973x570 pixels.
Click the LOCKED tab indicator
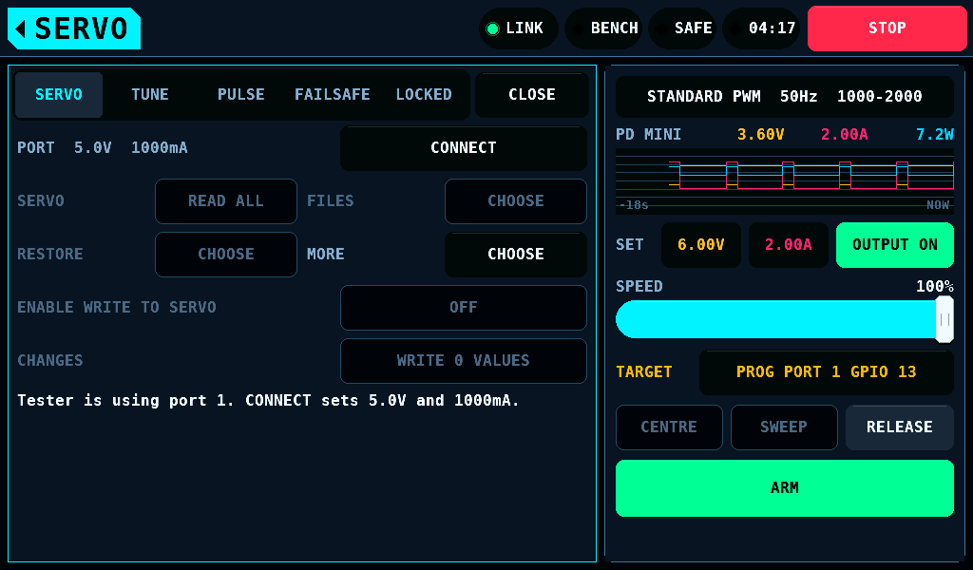tap(424, 95)
